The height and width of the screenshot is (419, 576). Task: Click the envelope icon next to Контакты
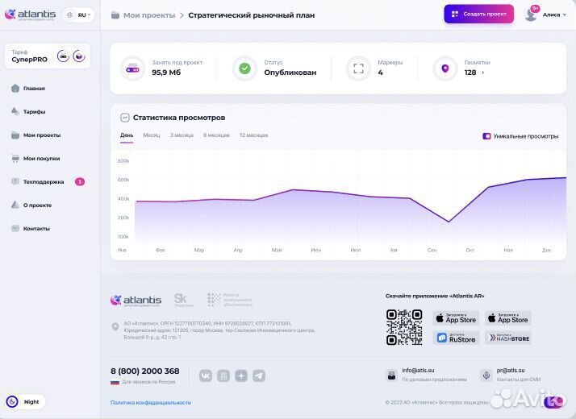point(15,228)
